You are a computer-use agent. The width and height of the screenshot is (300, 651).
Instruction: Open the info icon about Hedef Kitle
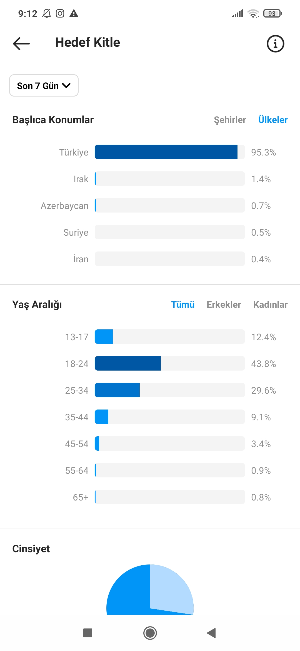coord(275,44)
